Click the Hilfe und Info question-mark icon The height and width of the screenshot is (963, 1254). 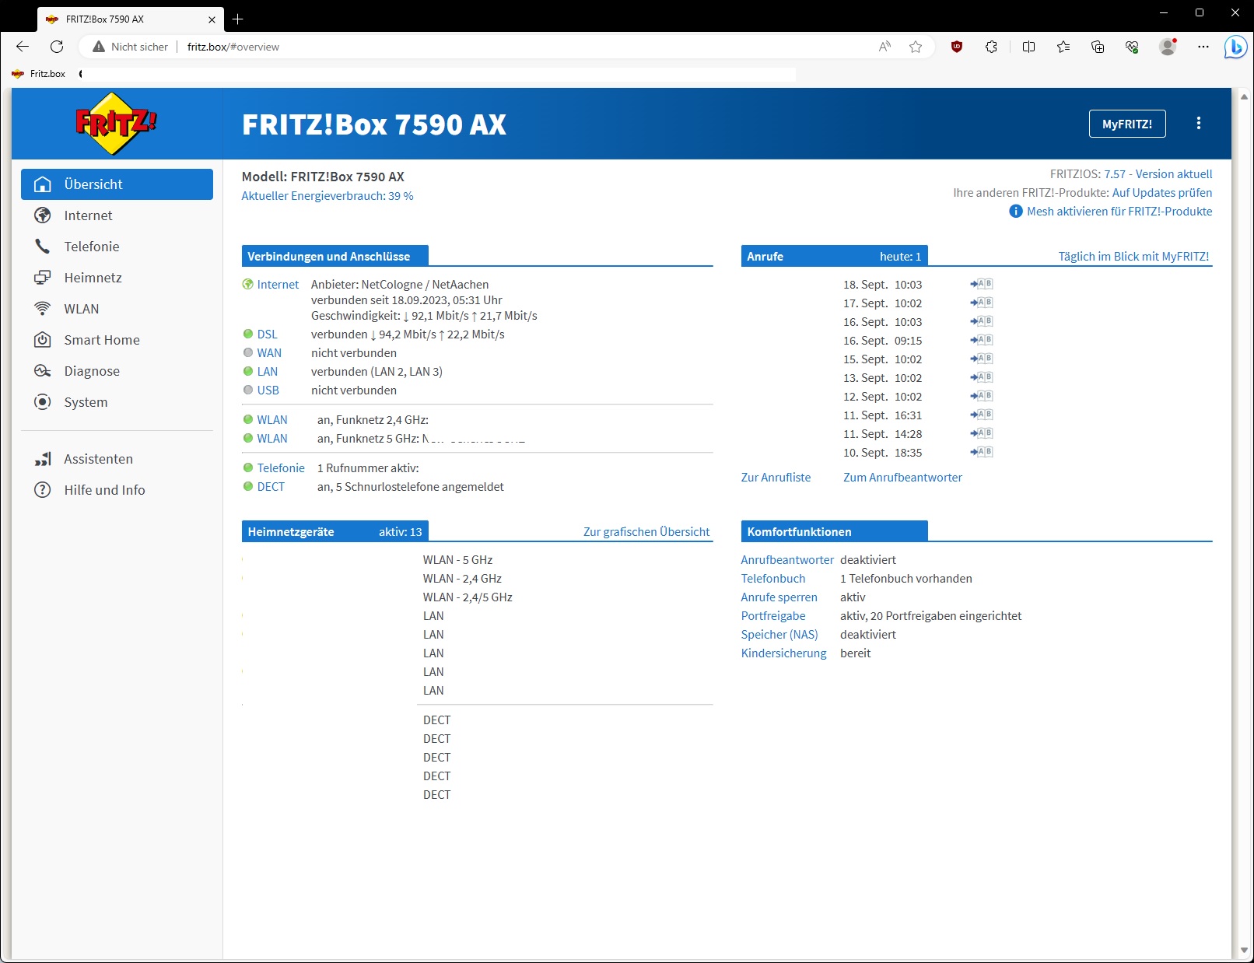click(43, 490)
